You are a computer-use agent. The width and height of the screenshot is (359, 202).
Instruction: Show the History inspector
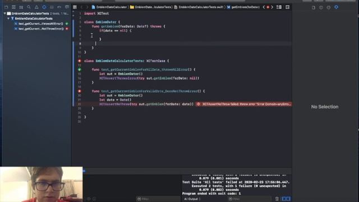click(321, 7)
